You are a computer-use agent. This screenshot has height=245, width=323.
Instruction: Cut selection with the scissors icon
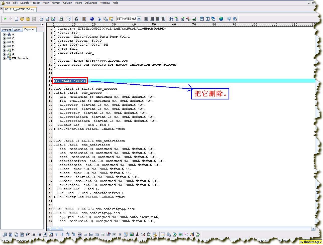click(x=99, y=19)
